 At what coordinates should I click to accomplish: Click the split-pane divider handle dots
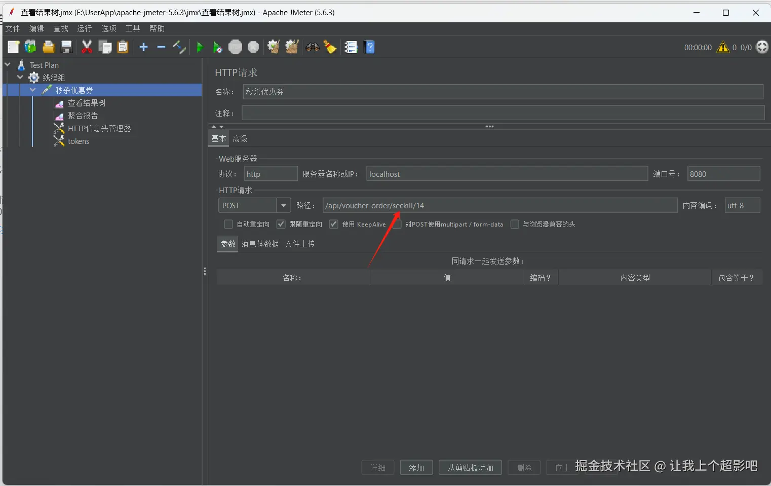click(205, 271)
